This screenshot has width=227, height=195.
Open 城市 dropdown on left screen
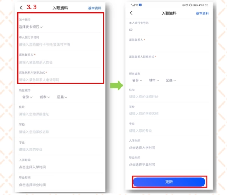click(x=45, y=97)
